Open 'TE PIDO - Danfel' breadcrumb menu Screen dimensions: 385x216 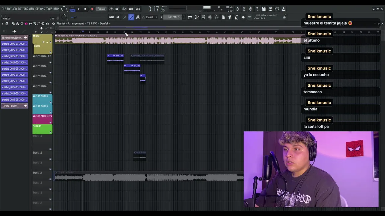click(x=97, y=23)
